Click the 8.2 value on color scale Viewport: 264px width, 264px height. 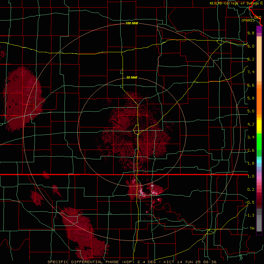(251, 59)
